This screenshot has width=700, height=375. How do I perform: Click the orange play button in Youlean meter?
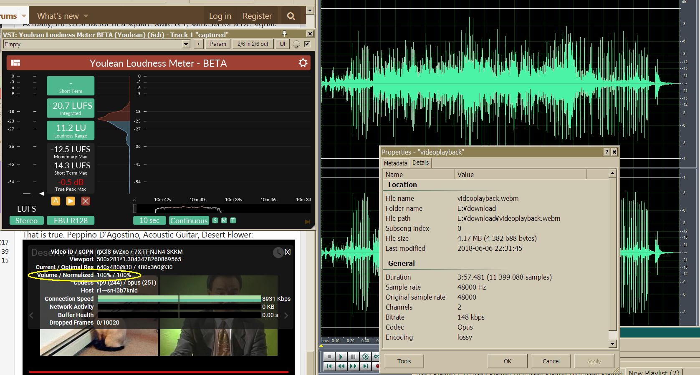pyautogui.click(x=71, y=201)
